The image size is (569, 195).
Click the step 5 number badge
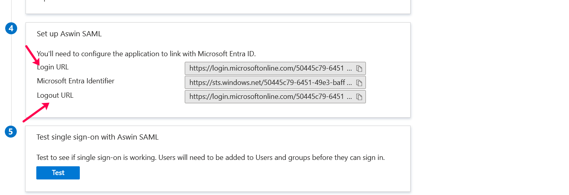[x=11, y=132]
